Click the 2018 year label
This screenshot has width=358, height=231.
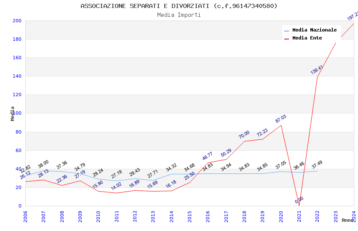[245, 216]
